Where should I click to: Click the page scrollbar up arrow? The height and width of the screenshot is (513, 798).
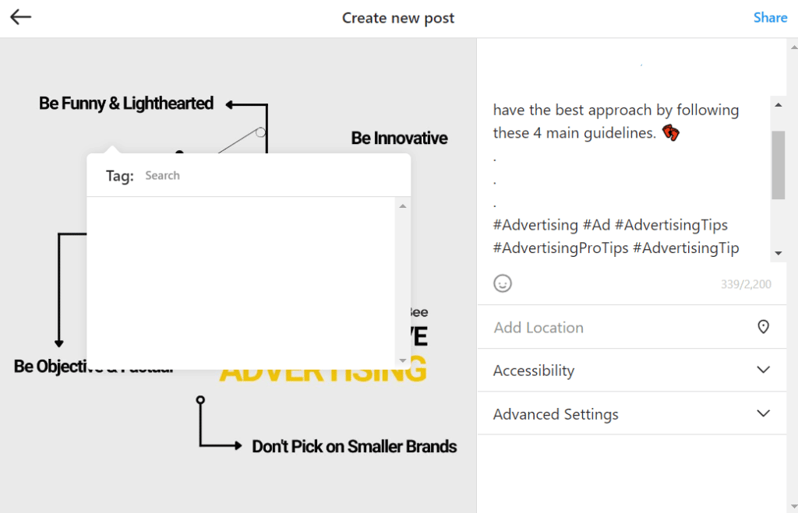click(x=793, y=47)
